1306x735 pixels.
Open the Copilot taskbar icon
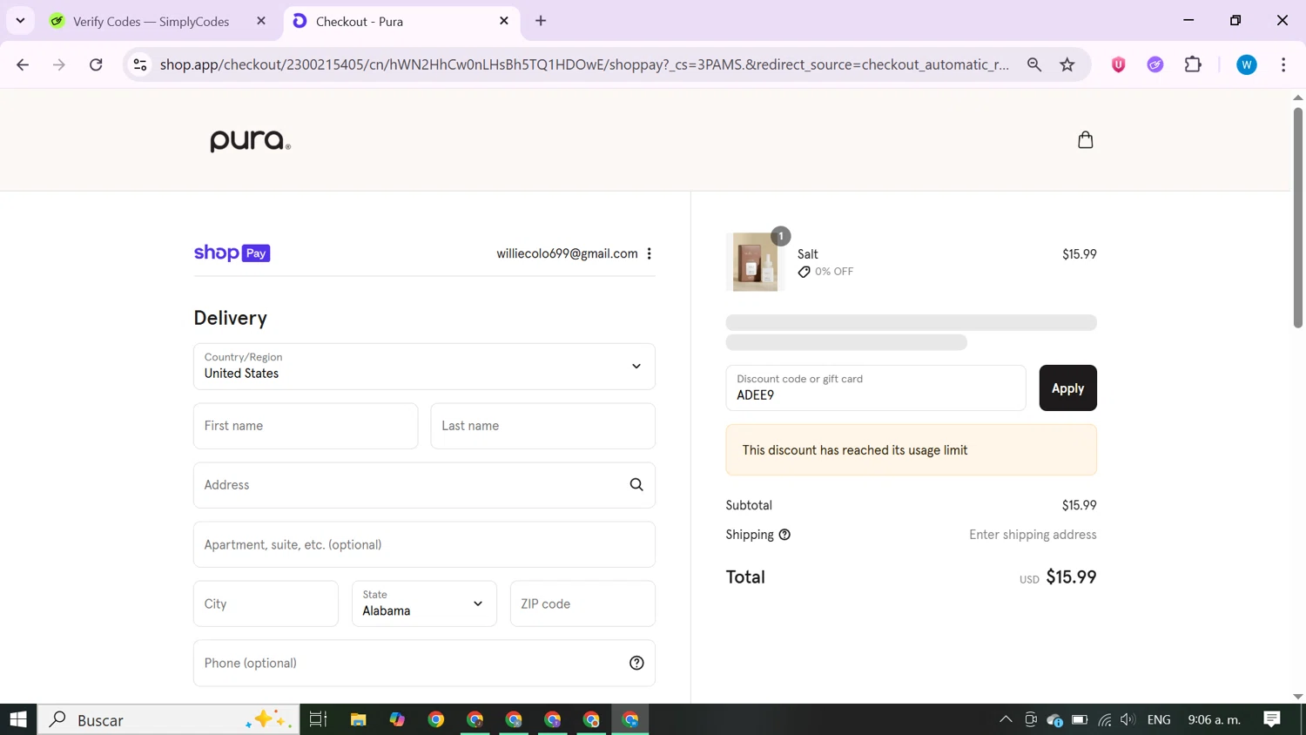[397, 719]
